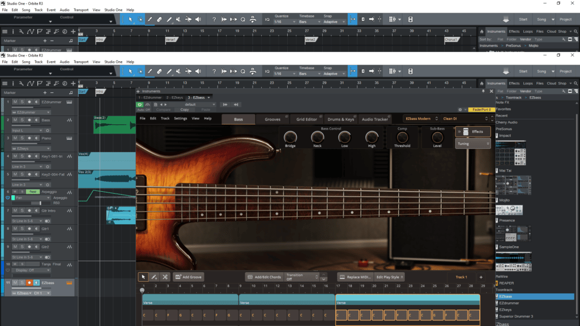Record-arm the Piano track
This screenshot has height=326, width=580.
pos(29,138)
